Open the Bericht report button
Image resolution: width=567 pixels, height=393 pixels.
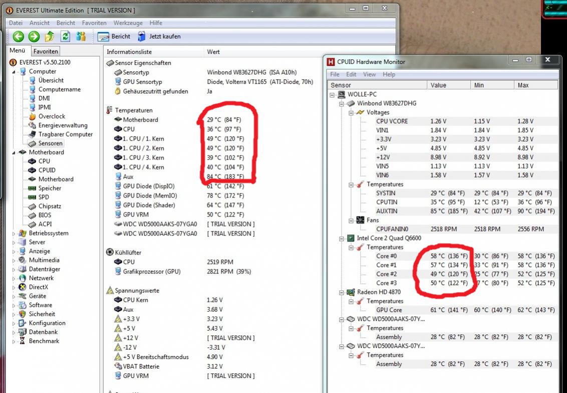pyautogui.click(x=114, y=36)
